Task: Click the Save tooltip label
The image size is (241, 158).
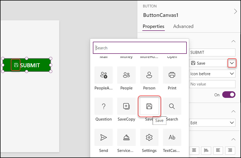Action: click(159, 121)
